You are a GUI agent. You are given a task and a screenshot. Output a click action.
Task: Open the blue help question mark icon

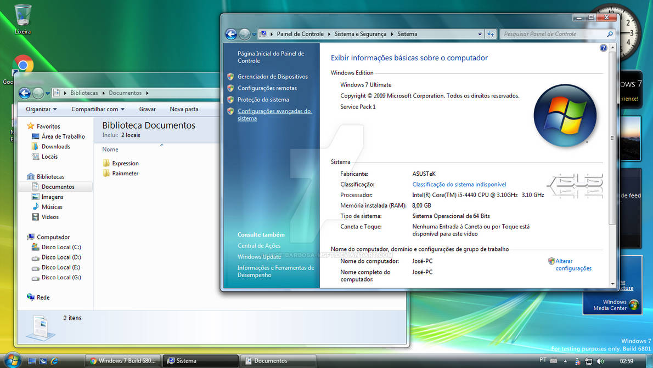coord(603,48)
